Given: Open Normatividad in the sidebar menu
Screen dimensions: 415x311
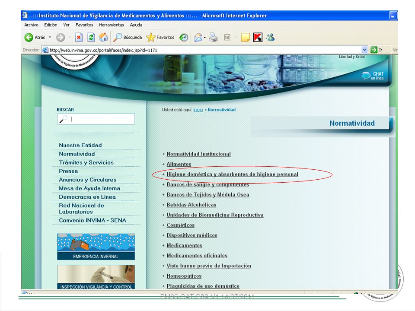Looking at the screenshot, I should 77,154.
